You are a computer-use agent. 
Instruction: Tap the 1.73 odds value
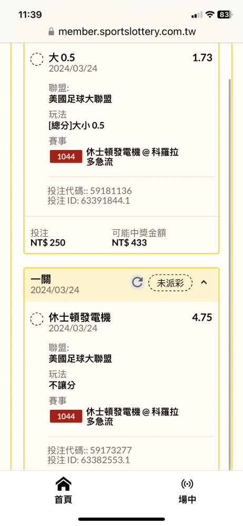(202, 58)
